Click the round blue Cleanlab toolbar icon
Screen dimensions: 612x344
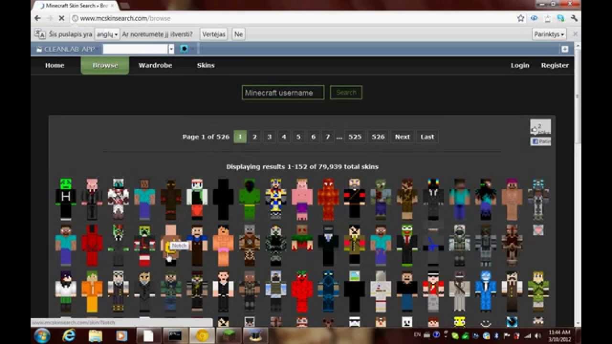[x=184, y=49]
